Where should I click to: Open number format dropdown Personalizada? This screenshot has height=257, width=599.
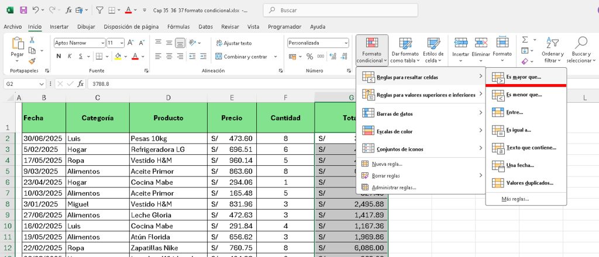point(346,43)
